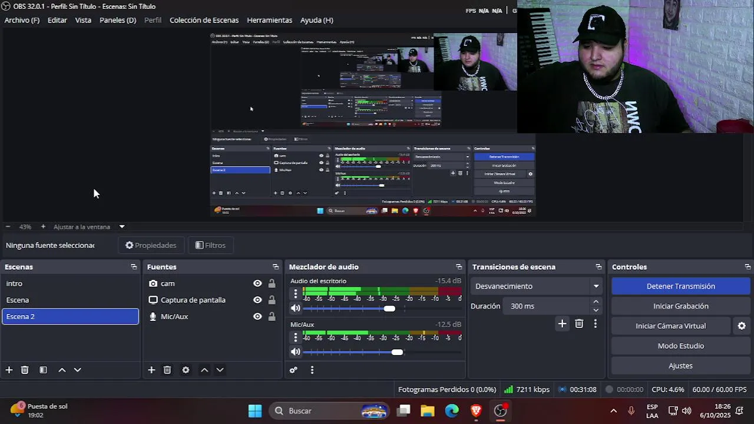Open advanced audio properties gears icon
This screenshot has width=754, height=424.
coord(293,370)
